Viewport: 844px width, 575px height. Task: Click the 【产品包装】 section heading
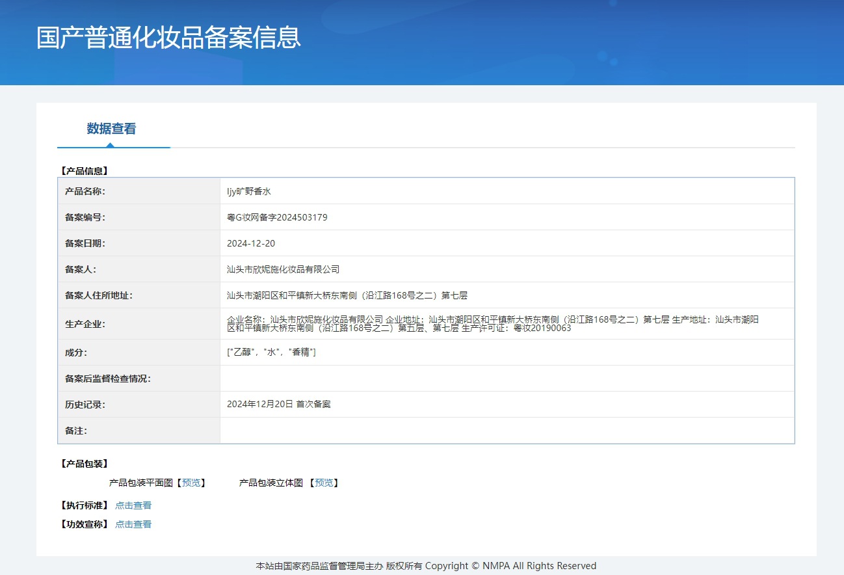[x=83, y=464]
